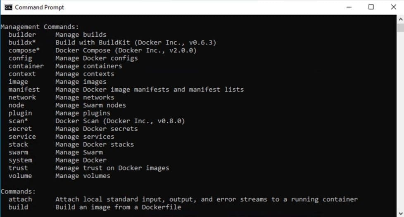Click the 'compose*' command name
The image size is (404, 217).
(24, 50)
